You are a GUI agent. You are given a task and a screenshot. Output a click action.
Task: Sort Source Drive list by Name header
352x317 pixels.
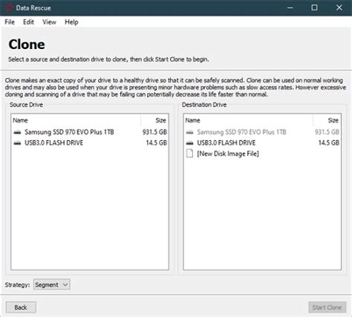[x=76, y=120]
